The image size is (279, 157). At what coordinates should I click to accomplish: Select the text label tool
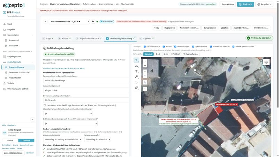[136, 72]
